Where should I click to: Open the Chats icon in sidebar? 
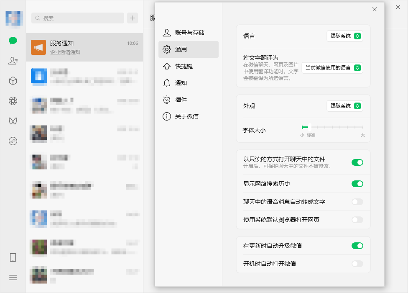pos(13,41)
